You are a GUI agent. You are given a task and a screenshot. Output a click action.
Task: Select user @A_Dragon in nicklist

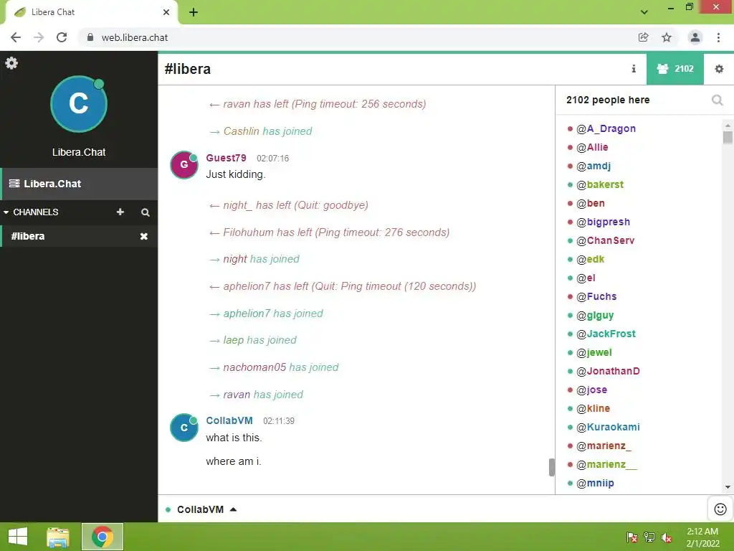tap(606, 128)
